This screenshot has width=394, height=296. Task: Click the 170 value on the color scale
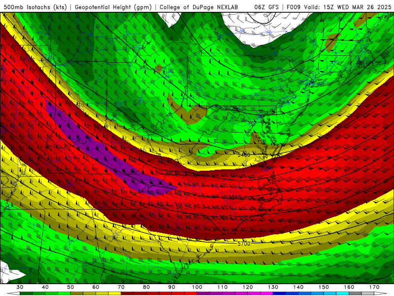[x=374, y=287]
